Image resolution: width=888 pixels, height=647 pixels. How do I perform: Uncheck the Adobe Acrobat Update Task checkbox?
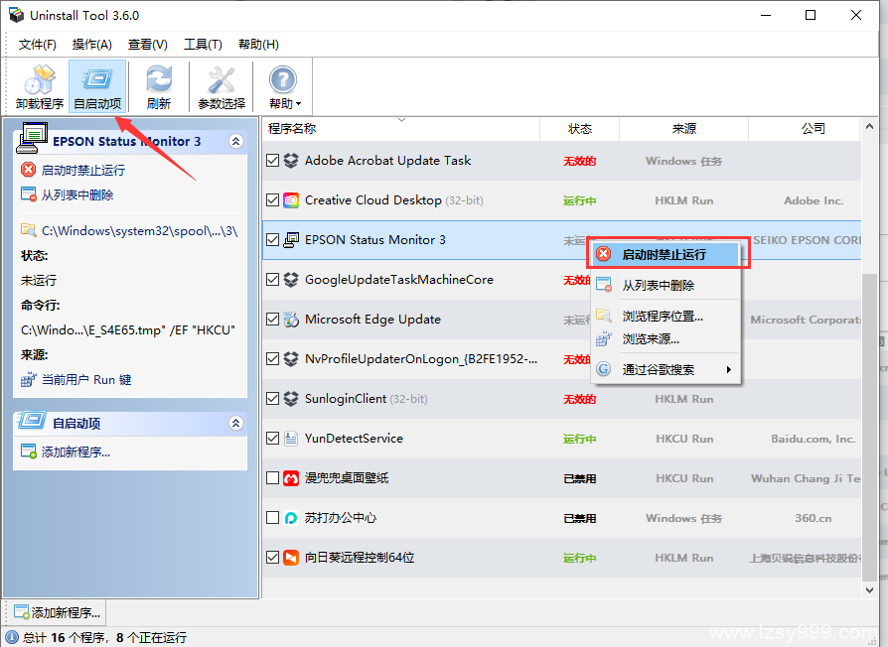tap(273, 161)
